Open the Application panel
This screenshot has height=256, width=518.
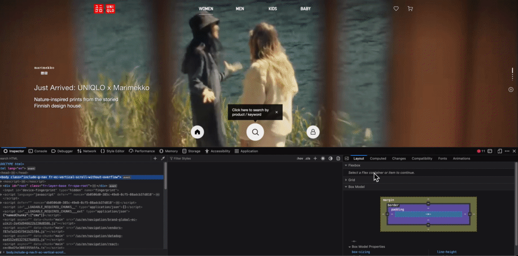coord(246,151)
